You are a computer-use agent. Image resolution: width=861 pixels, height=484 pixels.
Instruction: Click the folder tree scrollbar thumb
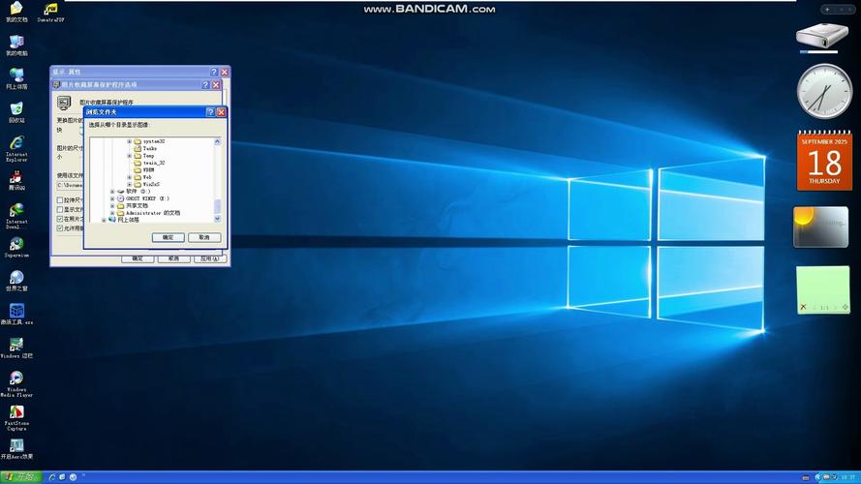click(218, 206)
